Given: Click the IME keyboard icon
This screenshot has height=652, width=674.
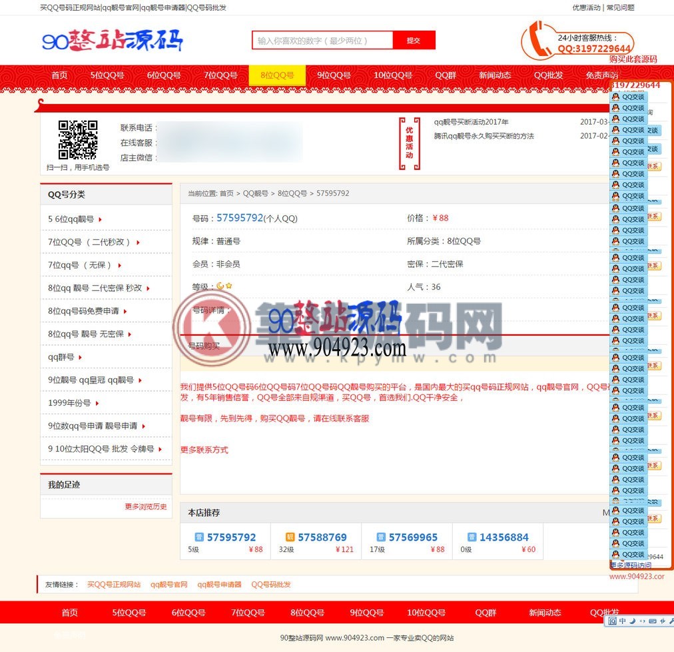Looking at the screenshot, I should [x=653, y=621].
